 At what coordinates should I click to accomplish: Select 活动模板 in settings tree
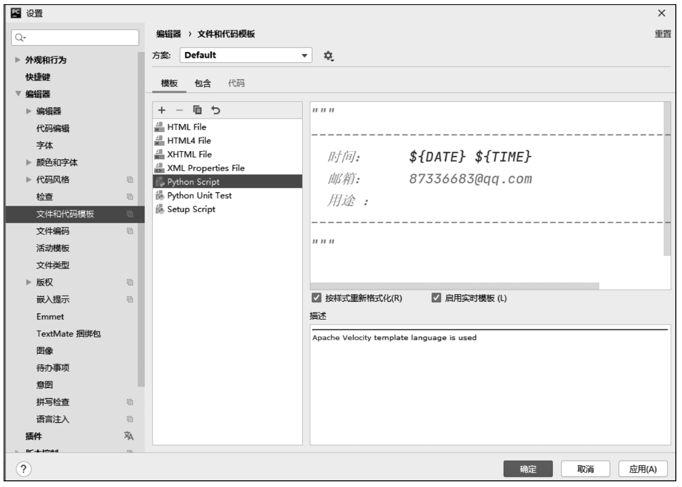[x=53, y=248]
